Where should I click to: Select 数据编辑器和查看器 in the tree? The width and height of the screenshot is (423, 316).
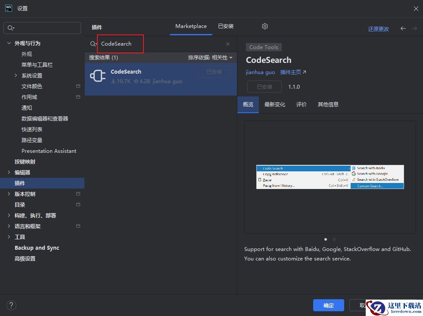tap(45, 119)
